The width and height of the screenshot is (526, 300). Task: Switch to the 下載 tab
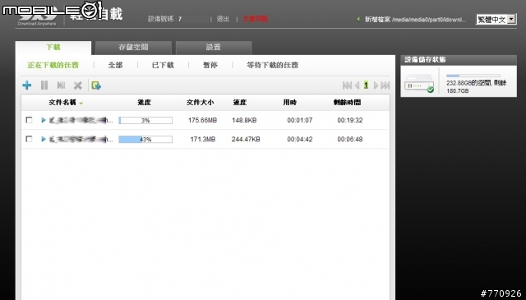[x=53, y=48]
